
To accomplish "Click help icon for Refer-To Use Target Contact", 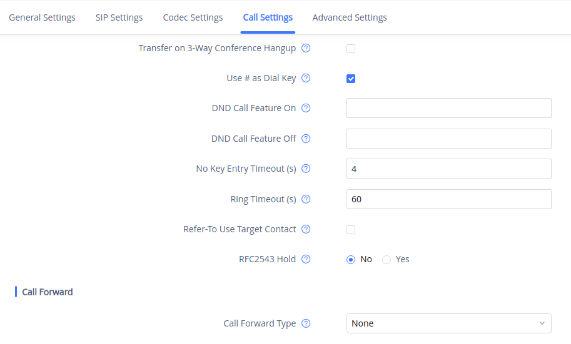I will 306,229.
